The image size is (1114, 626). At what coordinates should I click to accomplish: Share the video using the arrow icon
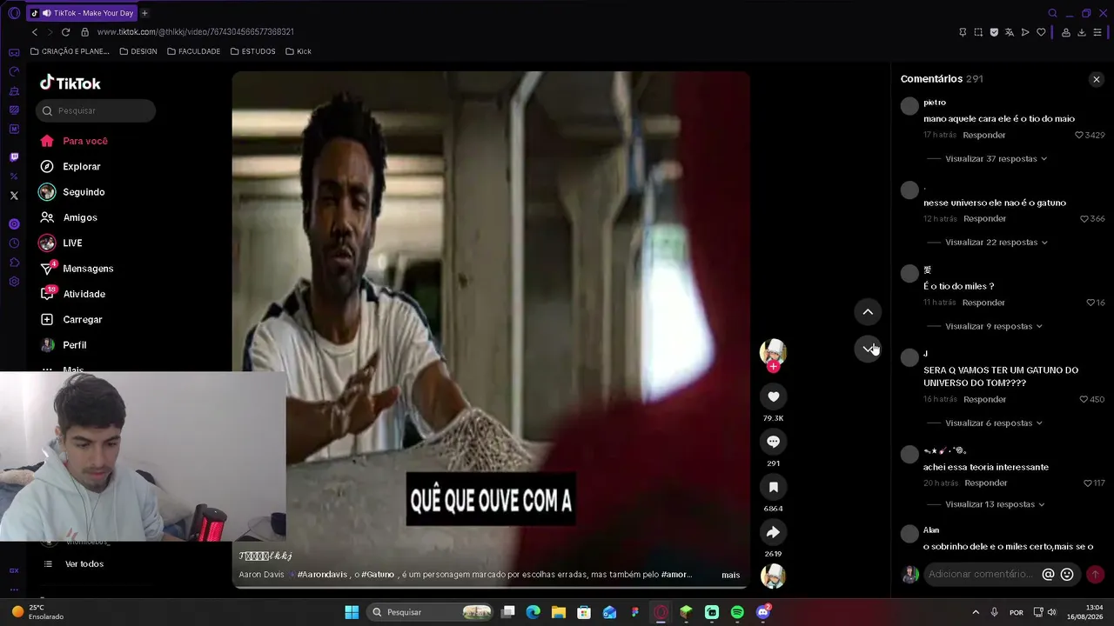tap(773, 532)
